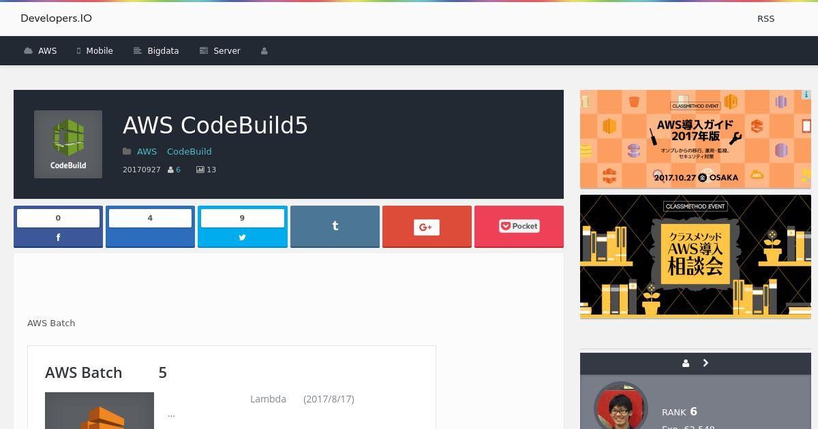Click the folder icon before categories

click(127, 151)
